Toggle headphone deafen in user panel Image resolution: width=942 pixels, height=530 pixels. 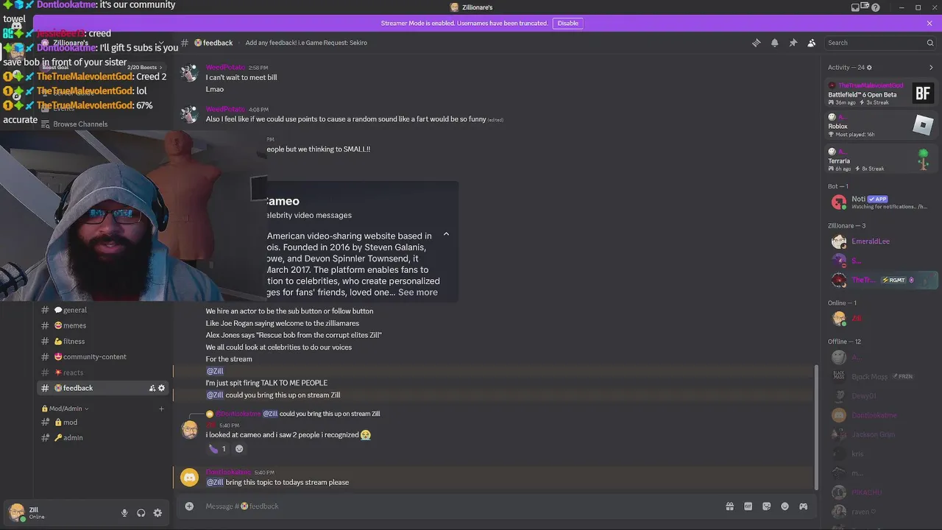click(141, 513)
